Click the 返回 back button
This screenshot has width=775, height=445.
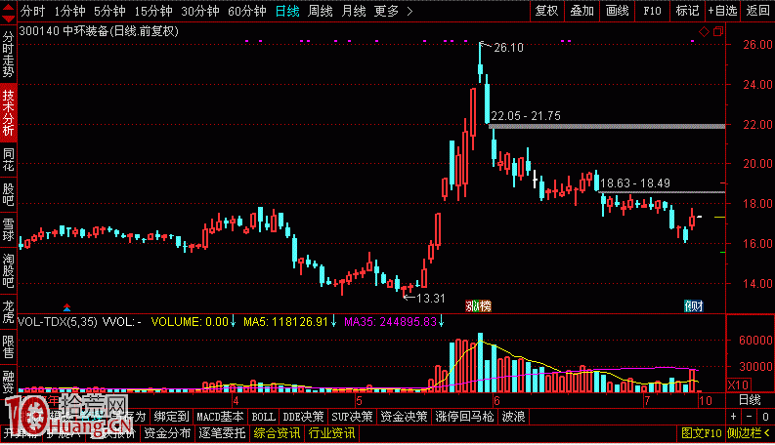757,11
